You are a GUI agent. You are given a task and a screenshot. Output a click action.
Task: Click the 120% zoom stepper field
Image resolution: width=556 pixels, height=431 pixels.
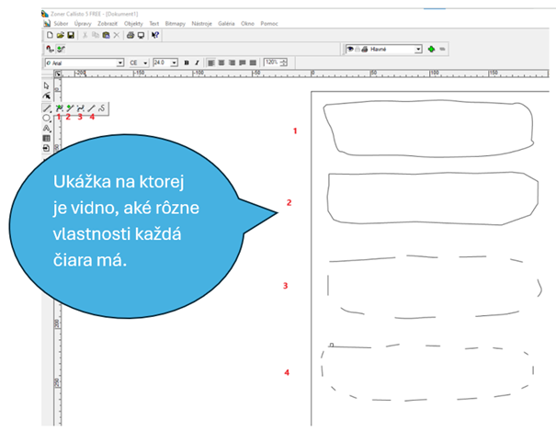273,62
